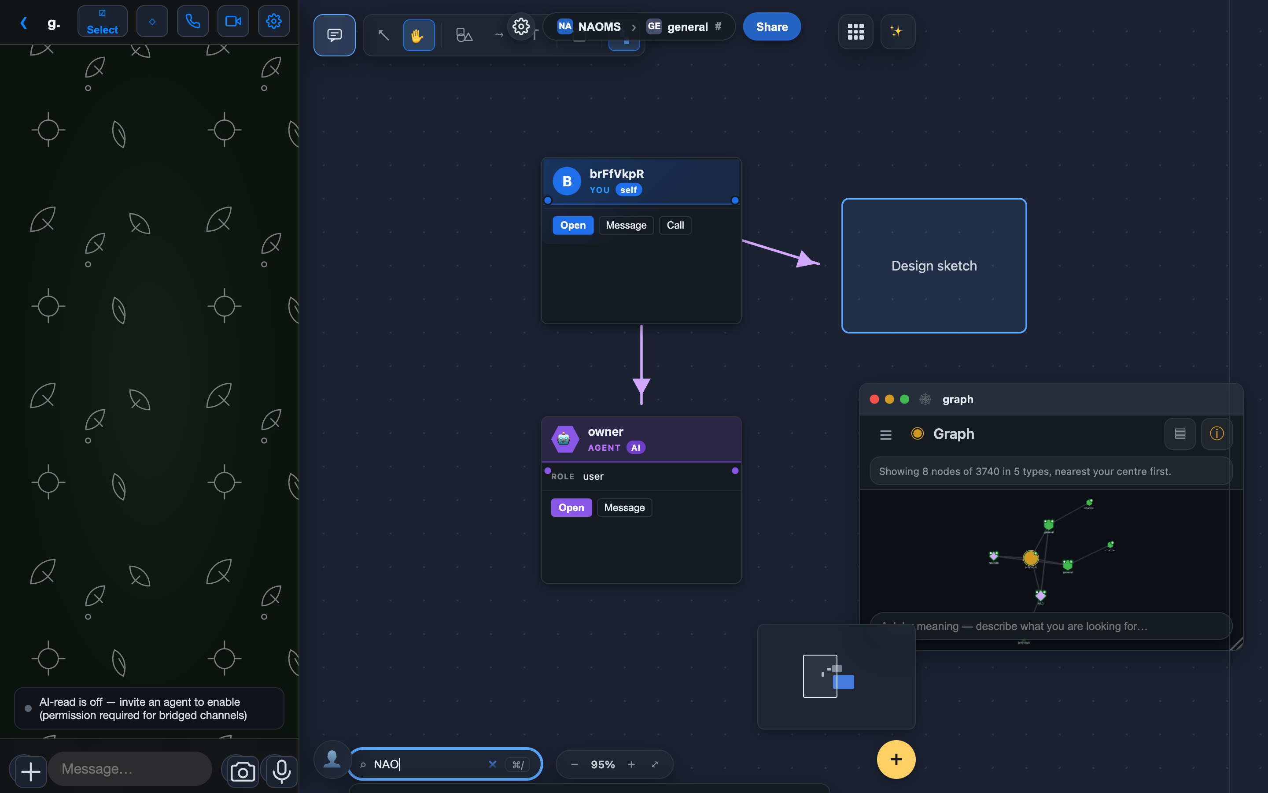Click the graph window resize corner grip

[1237, 644]
